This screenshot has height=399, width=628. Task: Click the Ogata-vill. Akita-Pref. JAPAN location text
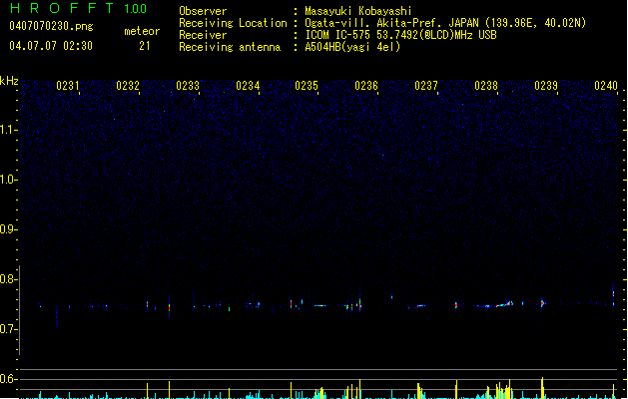point(445,23)
